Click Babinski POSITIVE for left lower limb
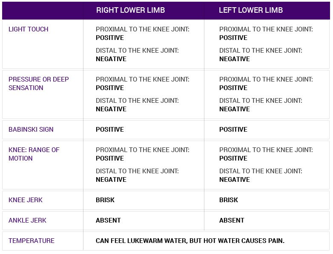Image resolution: width=333 pixels, height=254 pixels. coord(233,130)
